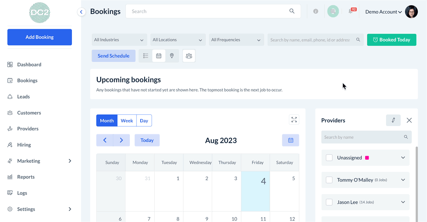Screen dimensions: 427x222
Task: Expand the Unassigned provider row
Action: [403, 157]
